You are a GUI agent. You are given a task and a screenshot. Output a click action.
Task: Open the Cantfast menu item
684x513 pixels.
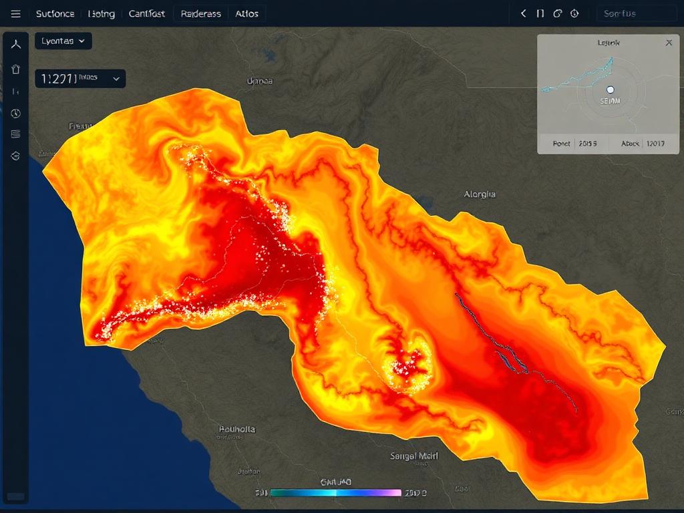(146, 14)
